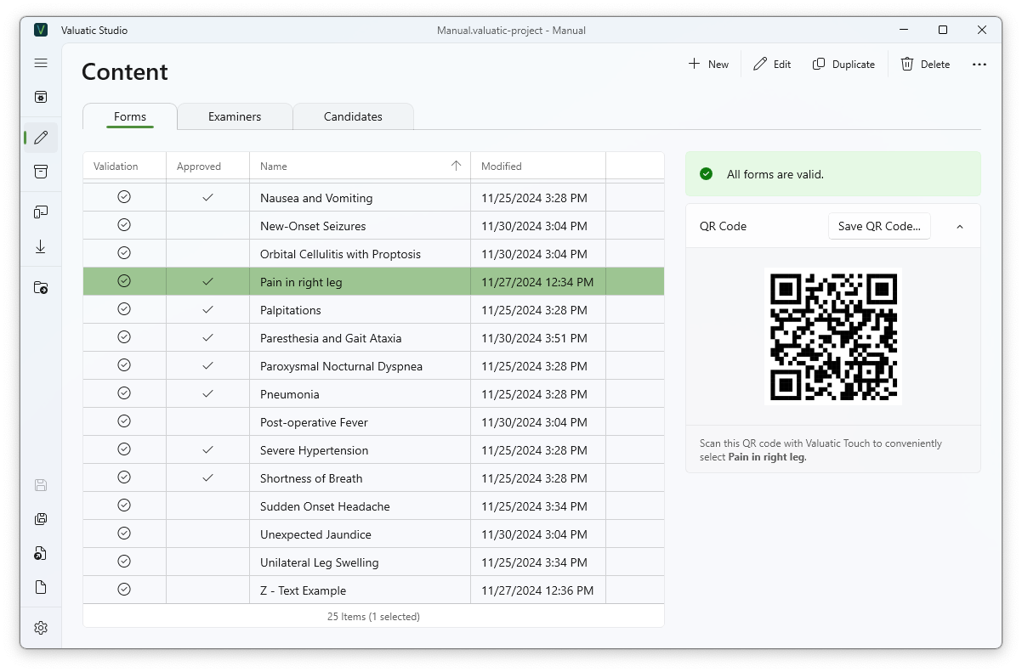The height and width of the screenshot is (672, 1022).
Task: Click approved checkmark in Pneumonia row
Action: coord(207,393)
